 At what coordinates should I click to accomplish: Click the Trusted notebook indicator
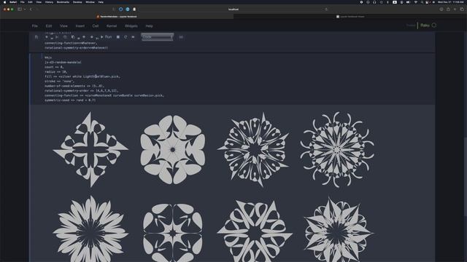click(x=411, y=25)
